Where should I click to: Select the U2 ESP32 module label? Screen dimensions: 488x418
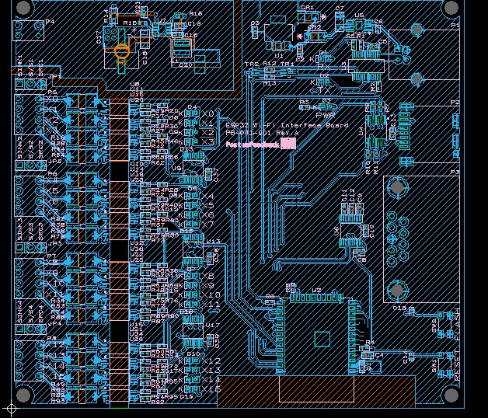tap(316, 291)
